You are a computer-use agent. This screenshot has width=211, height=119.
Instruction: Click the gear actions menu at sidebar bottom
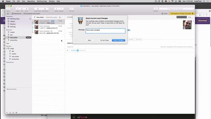click(x=16, y=112)
